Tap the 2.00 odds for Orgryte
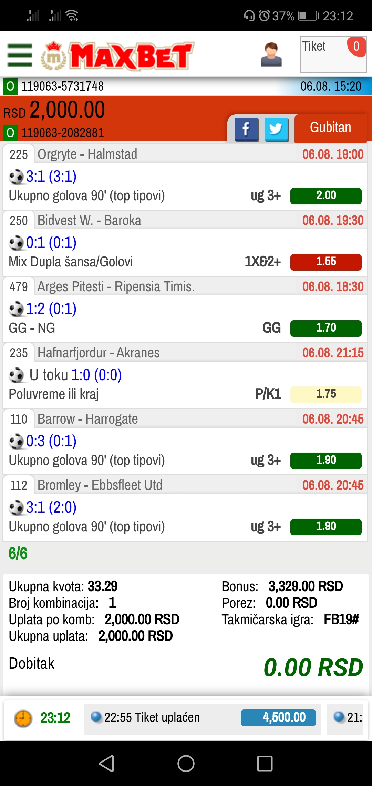 click(326, 196)
